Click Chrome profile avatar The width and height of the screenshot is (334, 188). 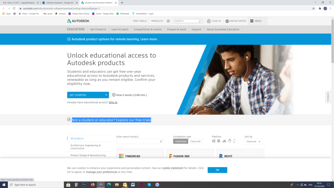(325, 8)
